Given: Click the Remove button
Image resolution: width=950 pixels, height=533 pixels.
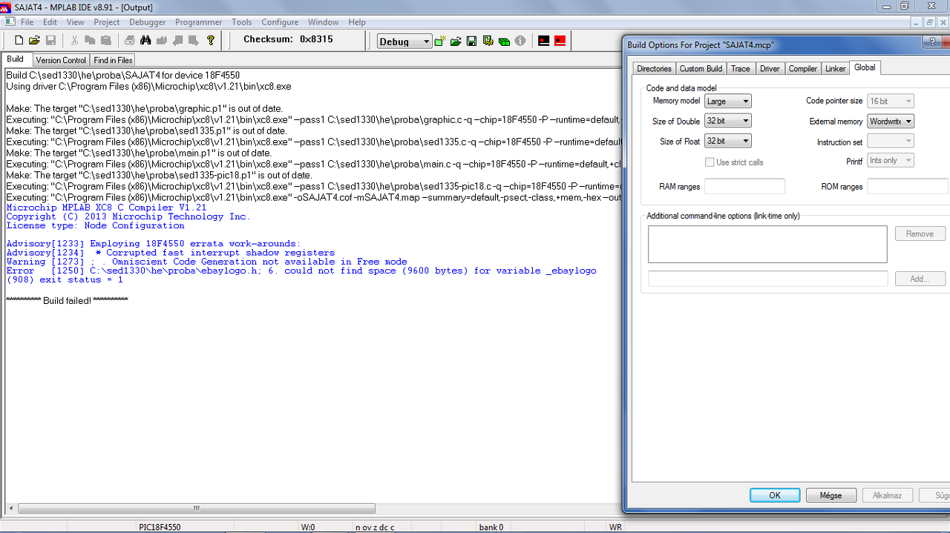Looking at the screenshot, I should [920, 234].
